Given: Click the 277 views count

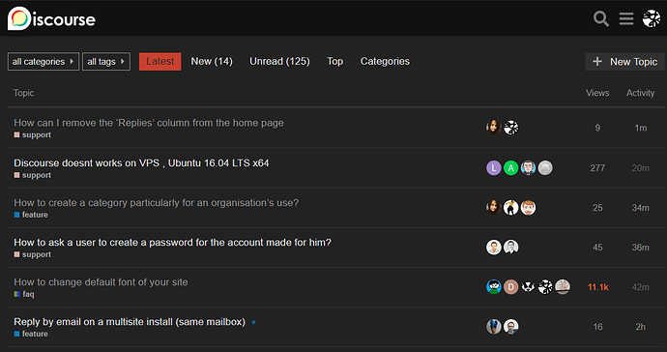Looking at the screenshot, I should [597, 168].
